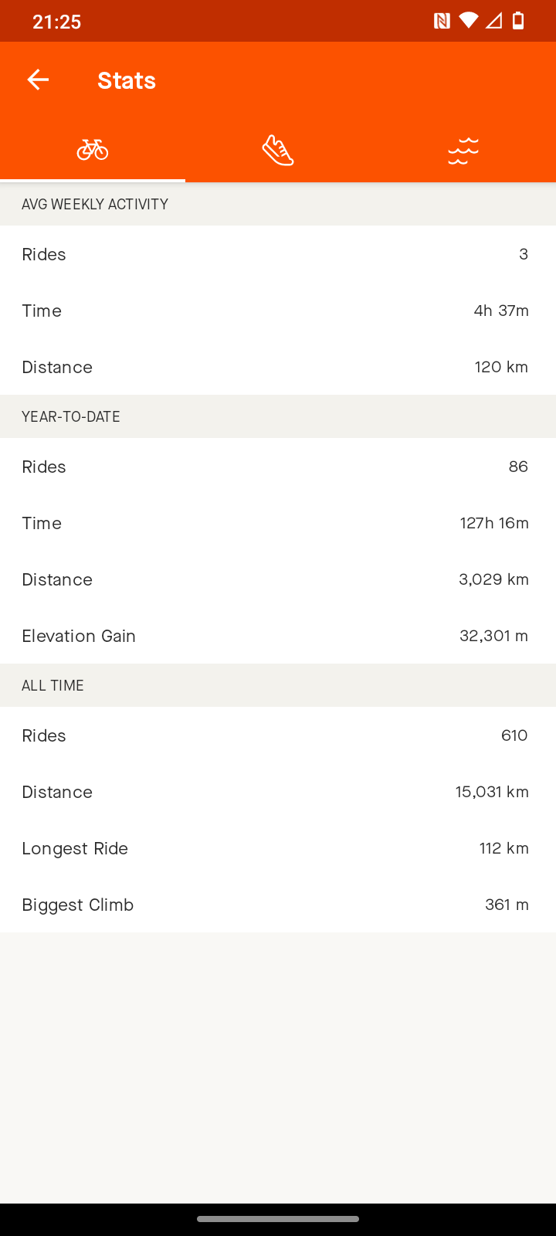Tap the weekly Time 4h 37m row

[278, 311]
